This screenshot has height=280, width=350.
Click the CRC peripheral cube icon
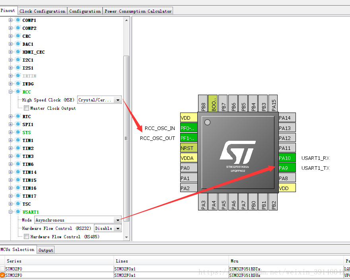tap(18, 36)
